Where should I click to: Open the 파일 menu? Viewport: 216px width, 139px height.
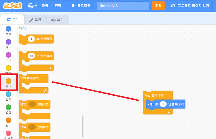point(45,6)
